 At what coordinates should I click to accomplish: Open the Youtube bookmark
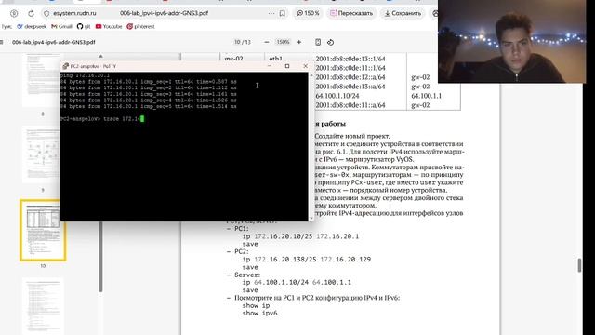click(109, 27)
